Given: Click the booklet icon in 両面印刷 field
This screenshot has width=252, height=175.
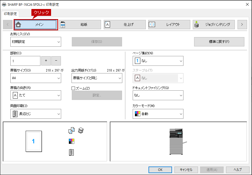Looking at the screenshot, I should [15, 114].
